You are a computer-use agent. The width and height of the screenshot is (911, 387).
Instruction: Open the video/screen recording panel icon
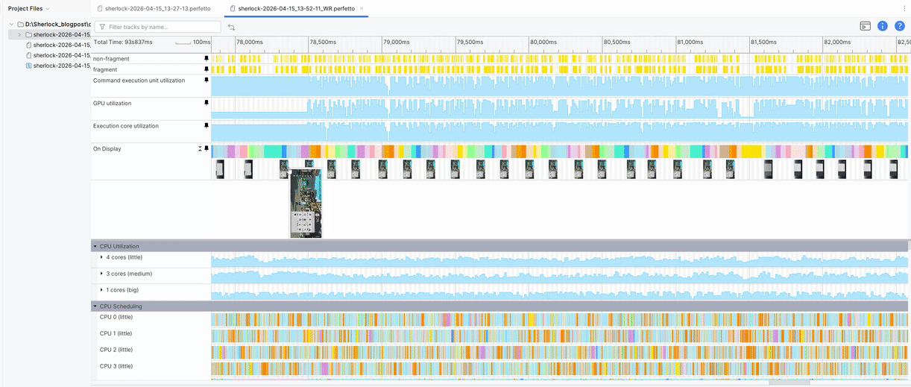(865, 26)
